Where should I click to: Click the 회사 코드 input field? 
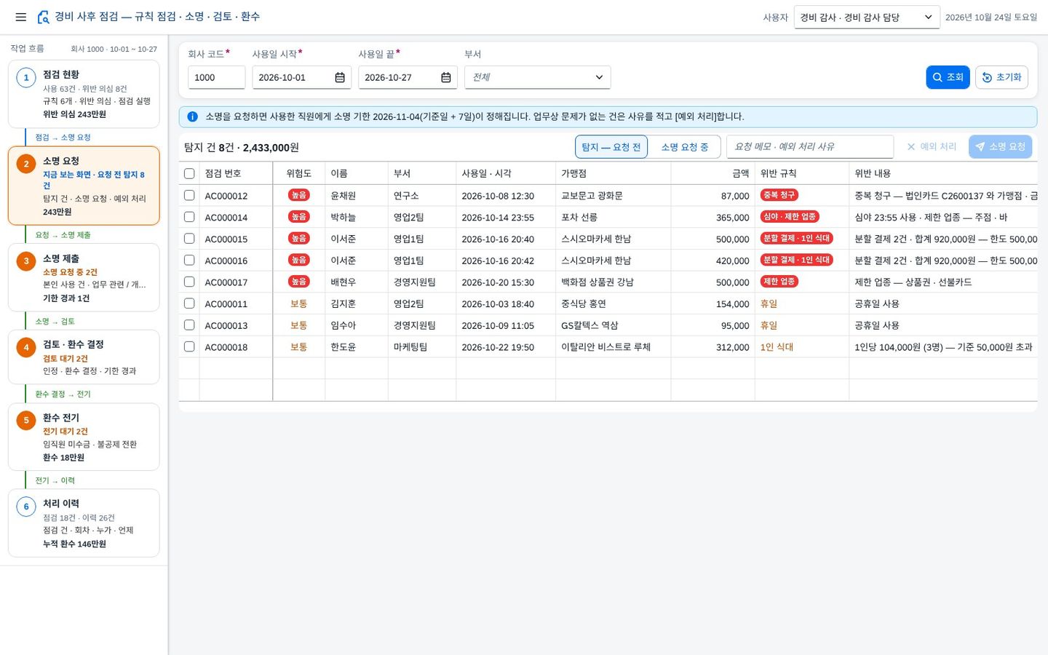216,78
